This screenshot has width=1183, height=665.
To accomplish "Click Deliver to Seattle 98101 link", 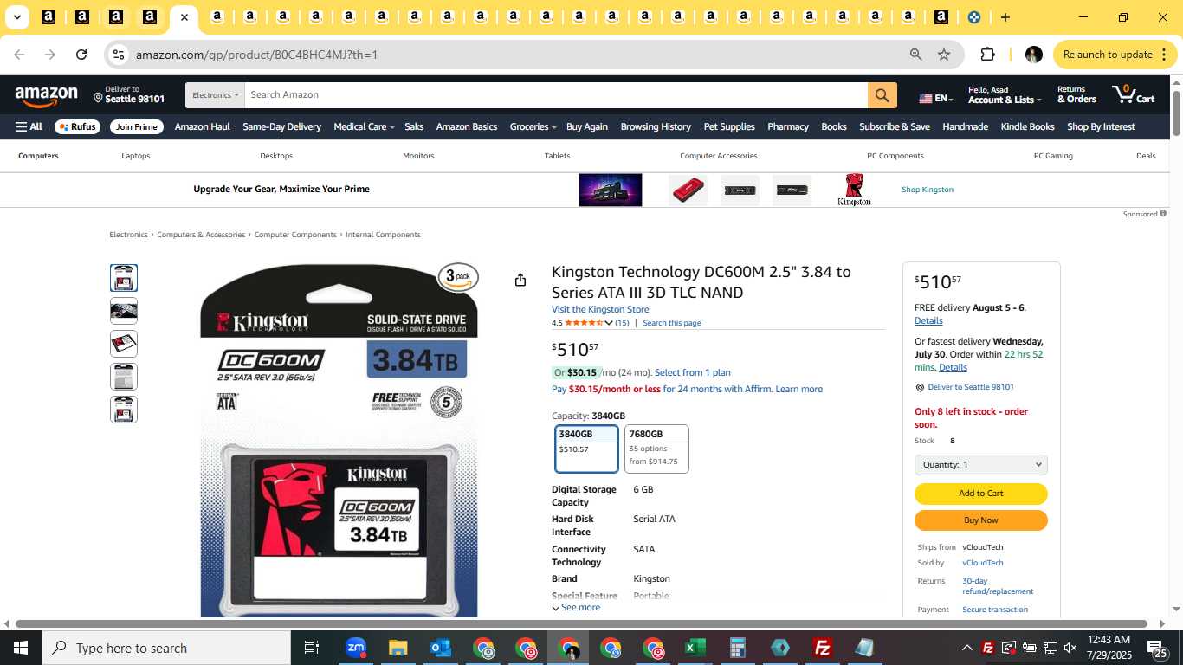I will click(970, 387).
